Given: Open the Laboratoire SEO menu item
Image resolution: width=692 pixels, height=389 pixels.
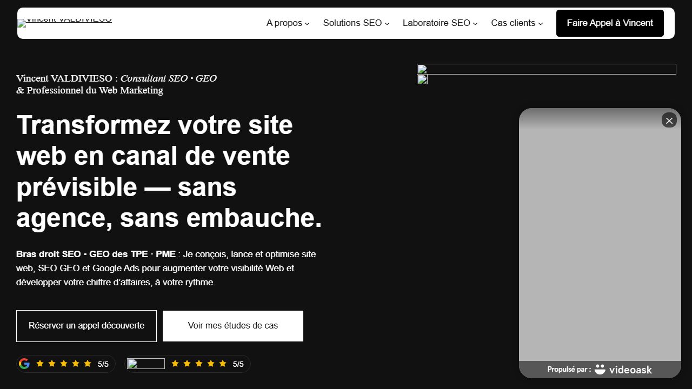Looking at the screenshot, I should point(436,23).
